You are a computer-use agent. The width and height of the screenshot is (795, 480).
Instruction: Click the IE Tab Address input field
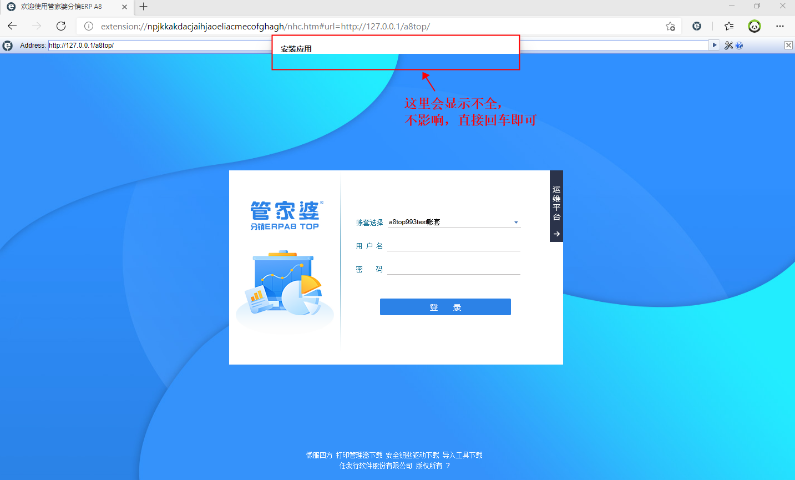pyautogui.click(x=378, y=46)
